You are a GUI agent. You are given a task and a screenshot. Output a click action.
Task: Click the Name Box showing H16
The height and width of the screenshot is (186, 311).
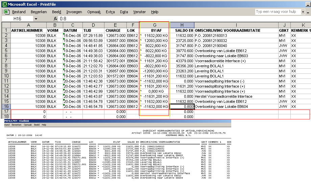tap(18, 19)
